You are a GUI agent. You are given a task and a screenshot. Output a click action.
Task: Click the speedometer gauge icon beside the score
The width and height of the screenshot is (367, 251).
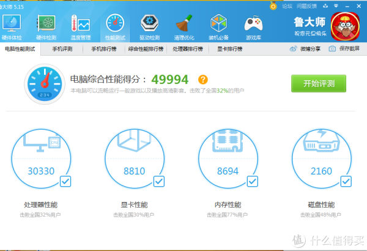[x=45, y=84]
